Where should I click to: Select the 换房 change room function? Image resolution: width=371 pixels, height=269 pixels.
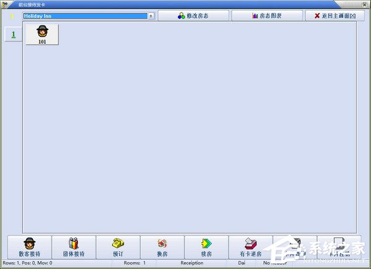click(162, 247)
